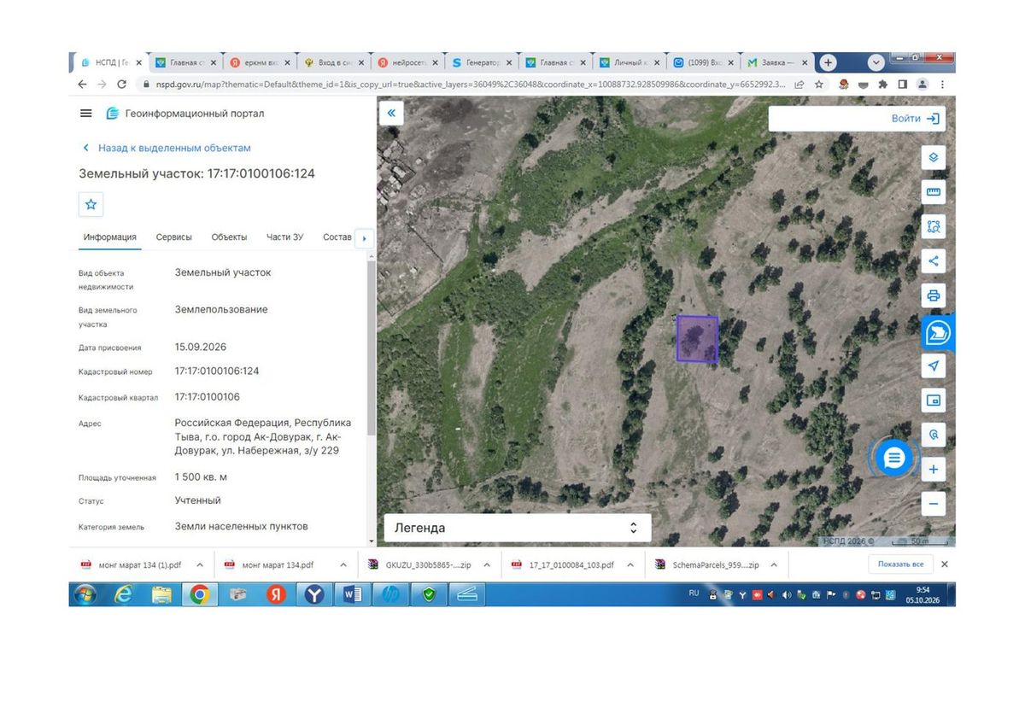The height and width of the screenshot is (725, 1025).
Task: Click the blue assistant tab on map edge
Action: coord(938,332)
